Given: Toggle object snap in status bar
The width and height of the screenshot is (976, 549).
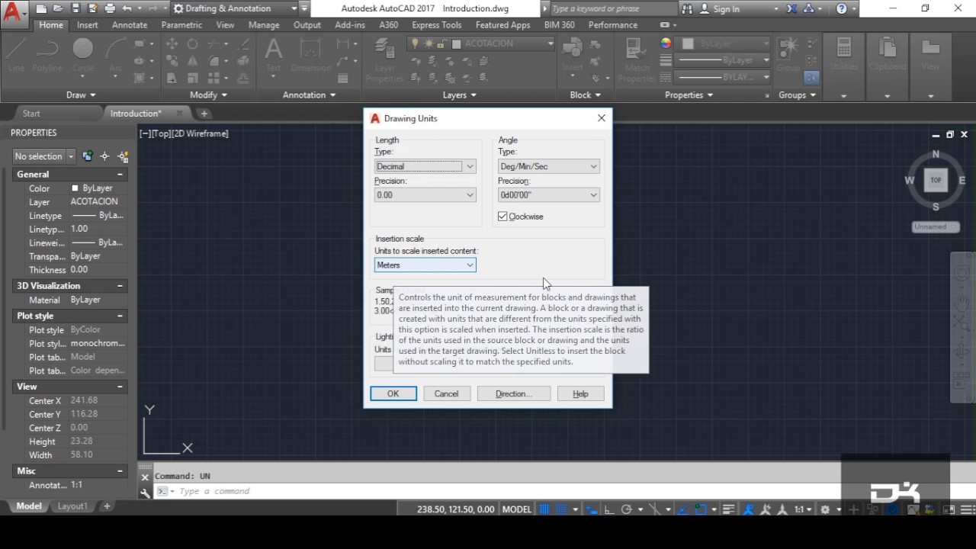Looking at the screenshot, I should click(701, 509).
